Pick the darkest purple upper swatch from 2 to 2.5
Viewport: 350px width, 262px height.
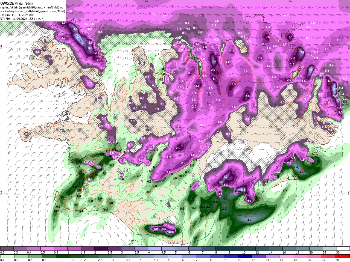pyautogui.click(x=101, y=249)
